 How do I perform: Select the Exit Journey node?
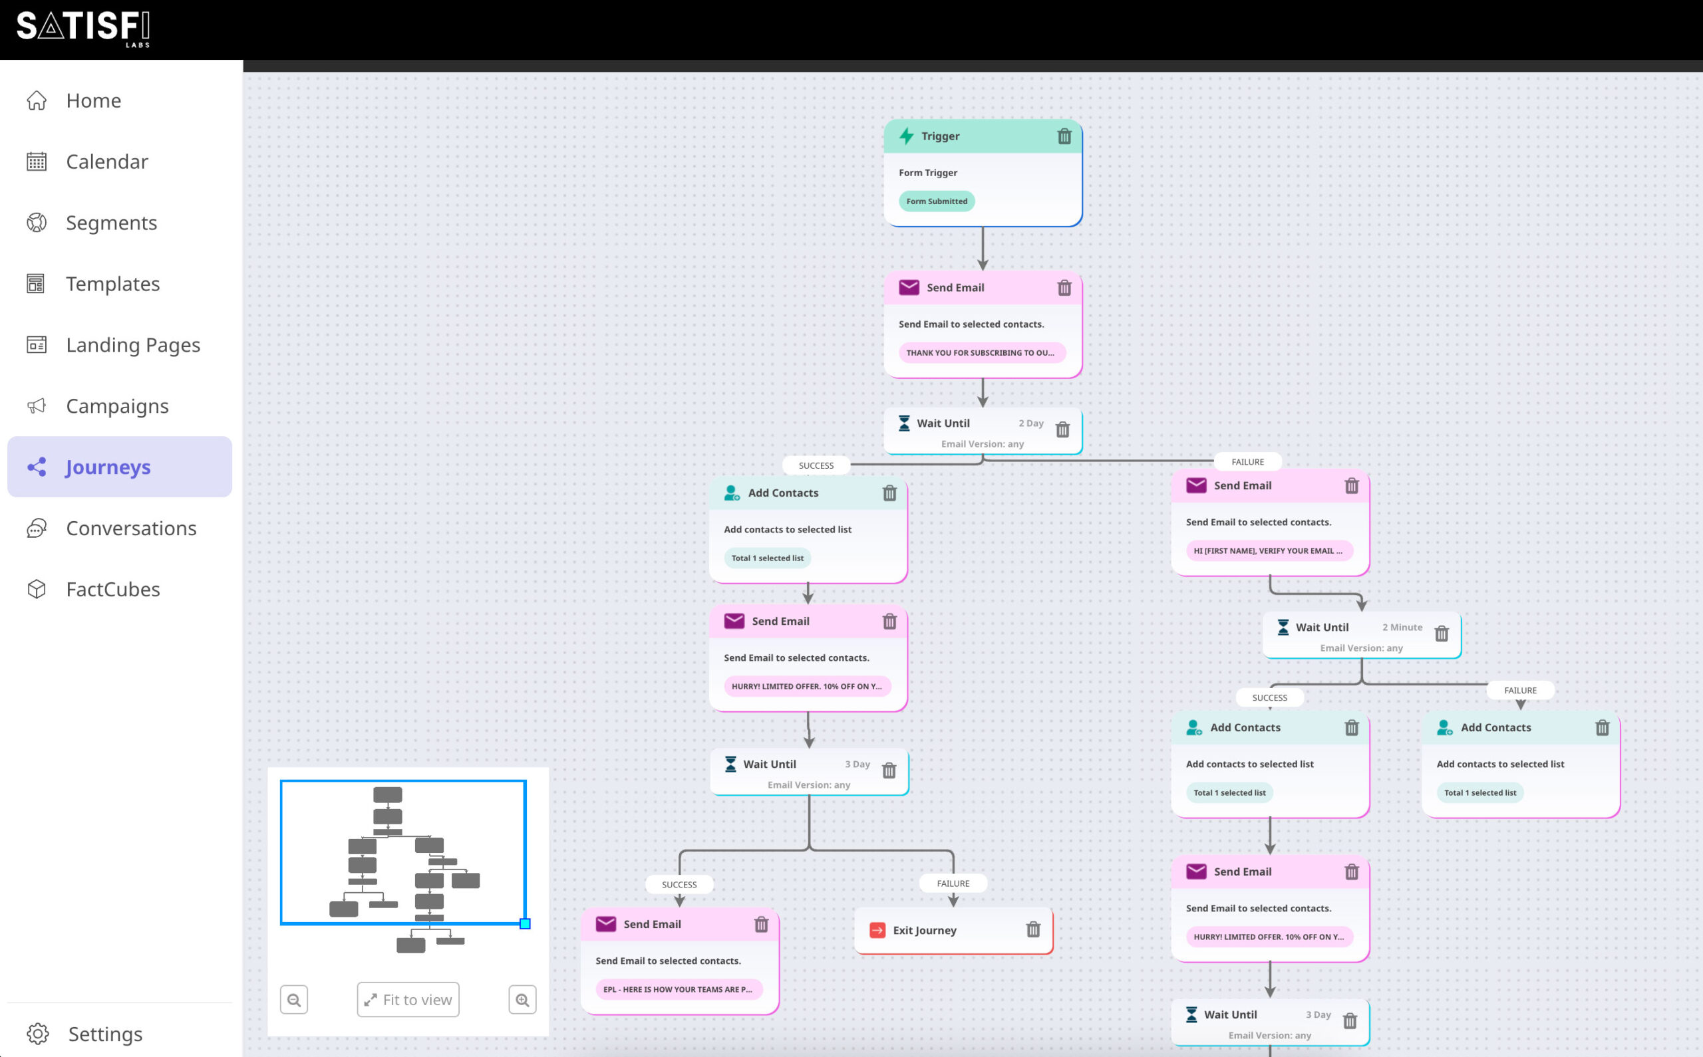(953, 930)
